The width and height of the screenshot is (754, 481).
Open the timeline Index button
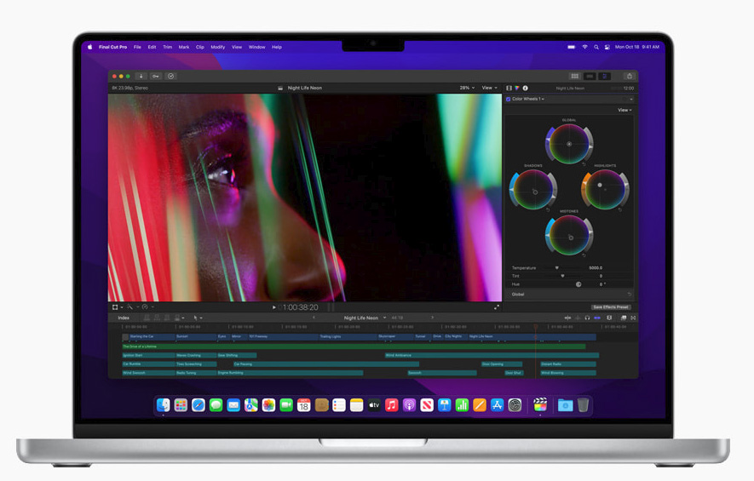[124, 318]
